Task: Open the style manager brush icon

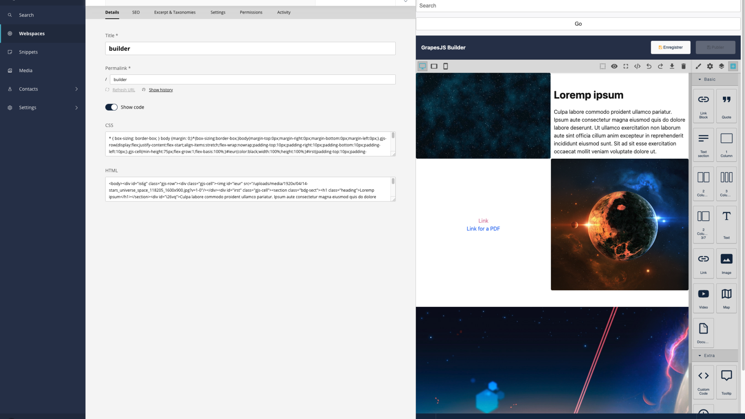Action: (698, 66)
